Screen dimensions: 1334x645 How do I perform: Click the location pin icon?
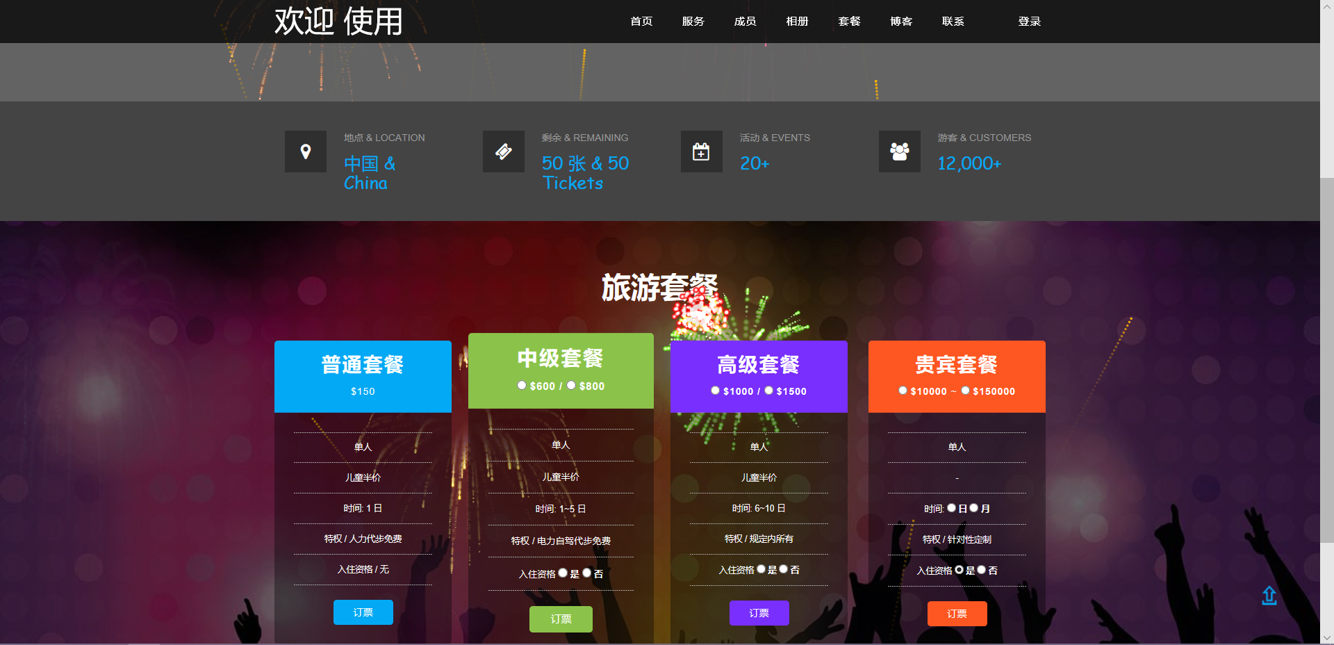click(306, 152)
